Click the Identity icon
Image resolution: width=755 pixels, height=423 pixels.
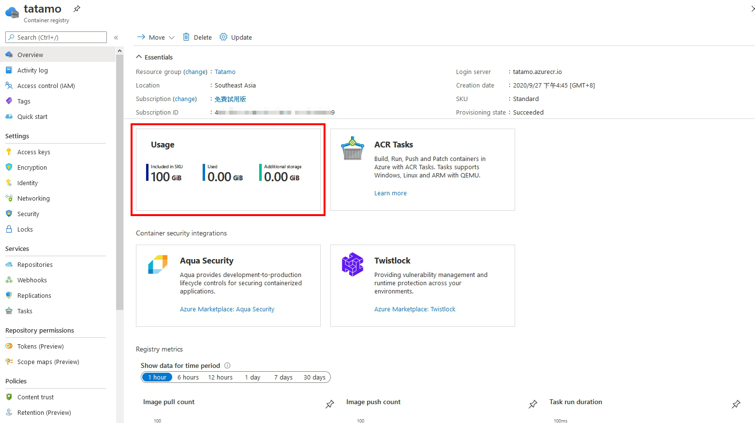[x=9, y=183]
